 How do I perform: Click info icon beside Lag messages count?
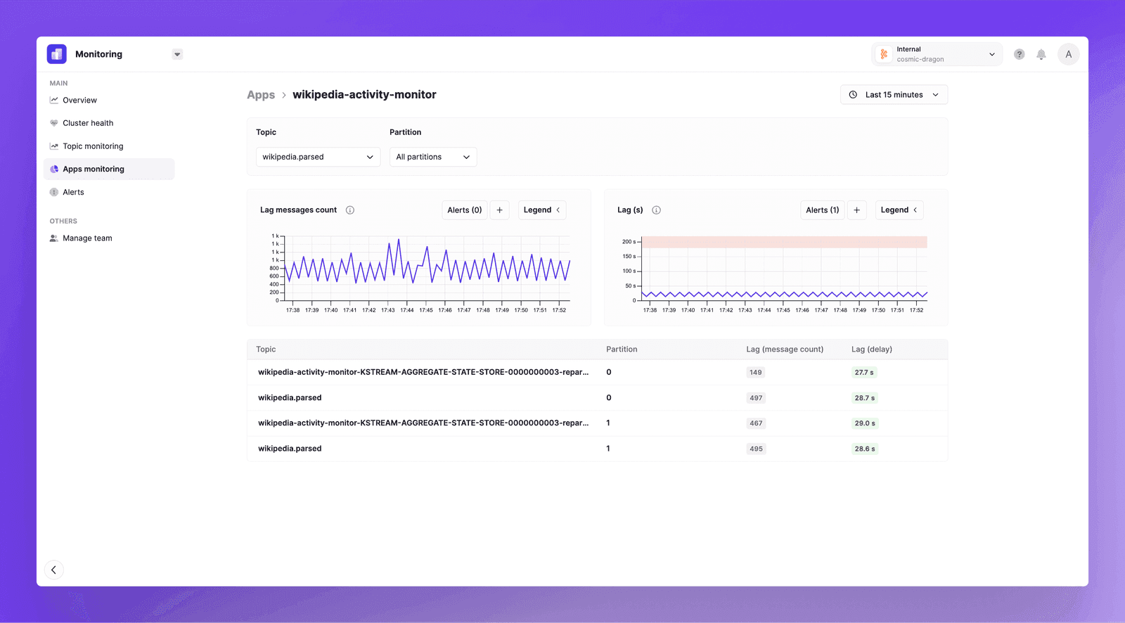350,210
